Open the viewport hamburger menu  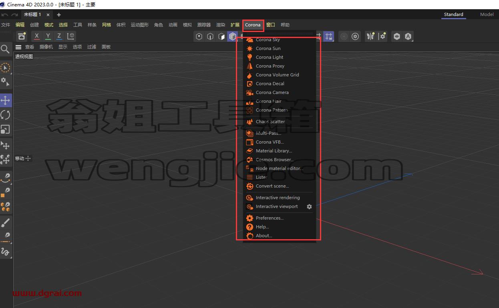click(x=18, y=47)
